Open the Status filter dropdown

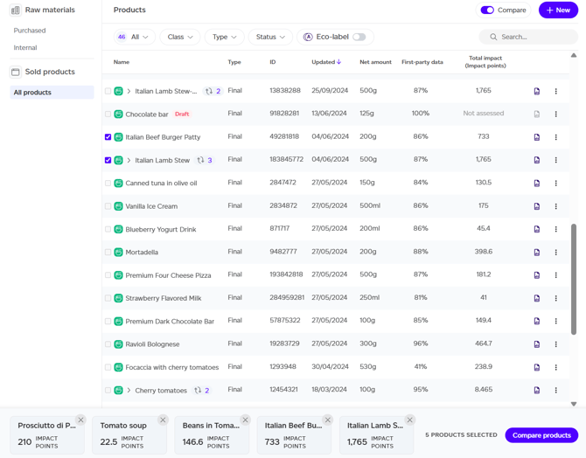point(270,37)
